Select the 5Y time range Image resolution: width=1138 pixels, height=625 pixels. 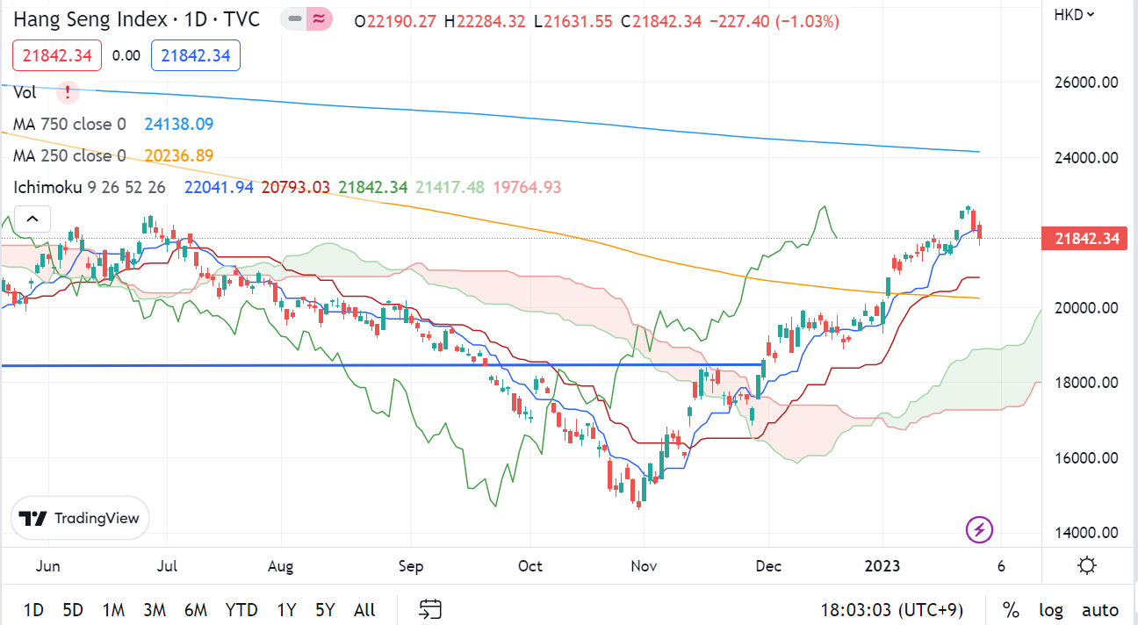click(325, 610)
